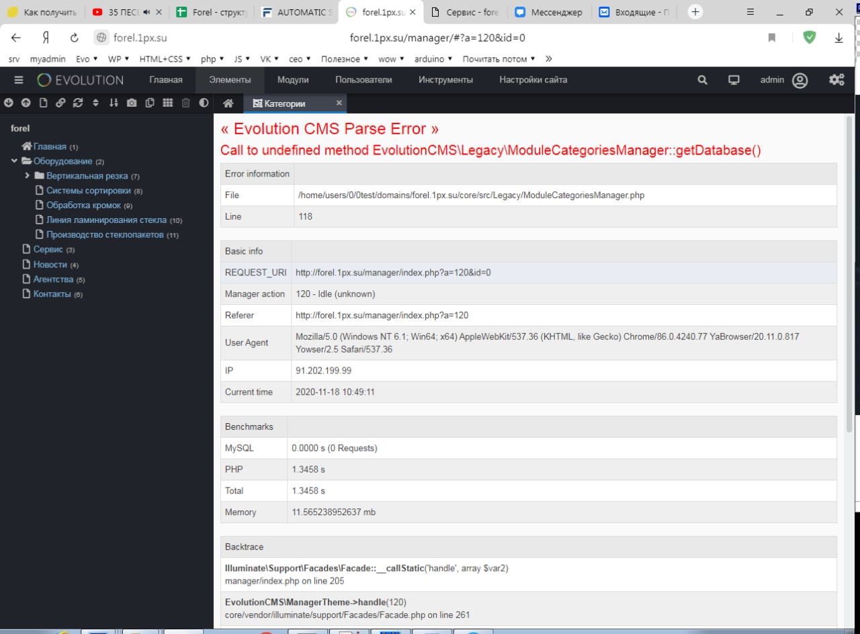Viewport: 860px width, 634px height.
Task: Switch to the AUTOMATIC browser tab
Action: (x=296, y=12)
